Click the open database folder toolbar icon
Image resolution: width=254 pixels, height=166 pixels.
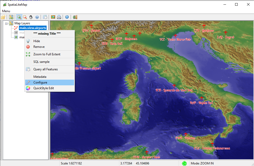click(3, 17)
